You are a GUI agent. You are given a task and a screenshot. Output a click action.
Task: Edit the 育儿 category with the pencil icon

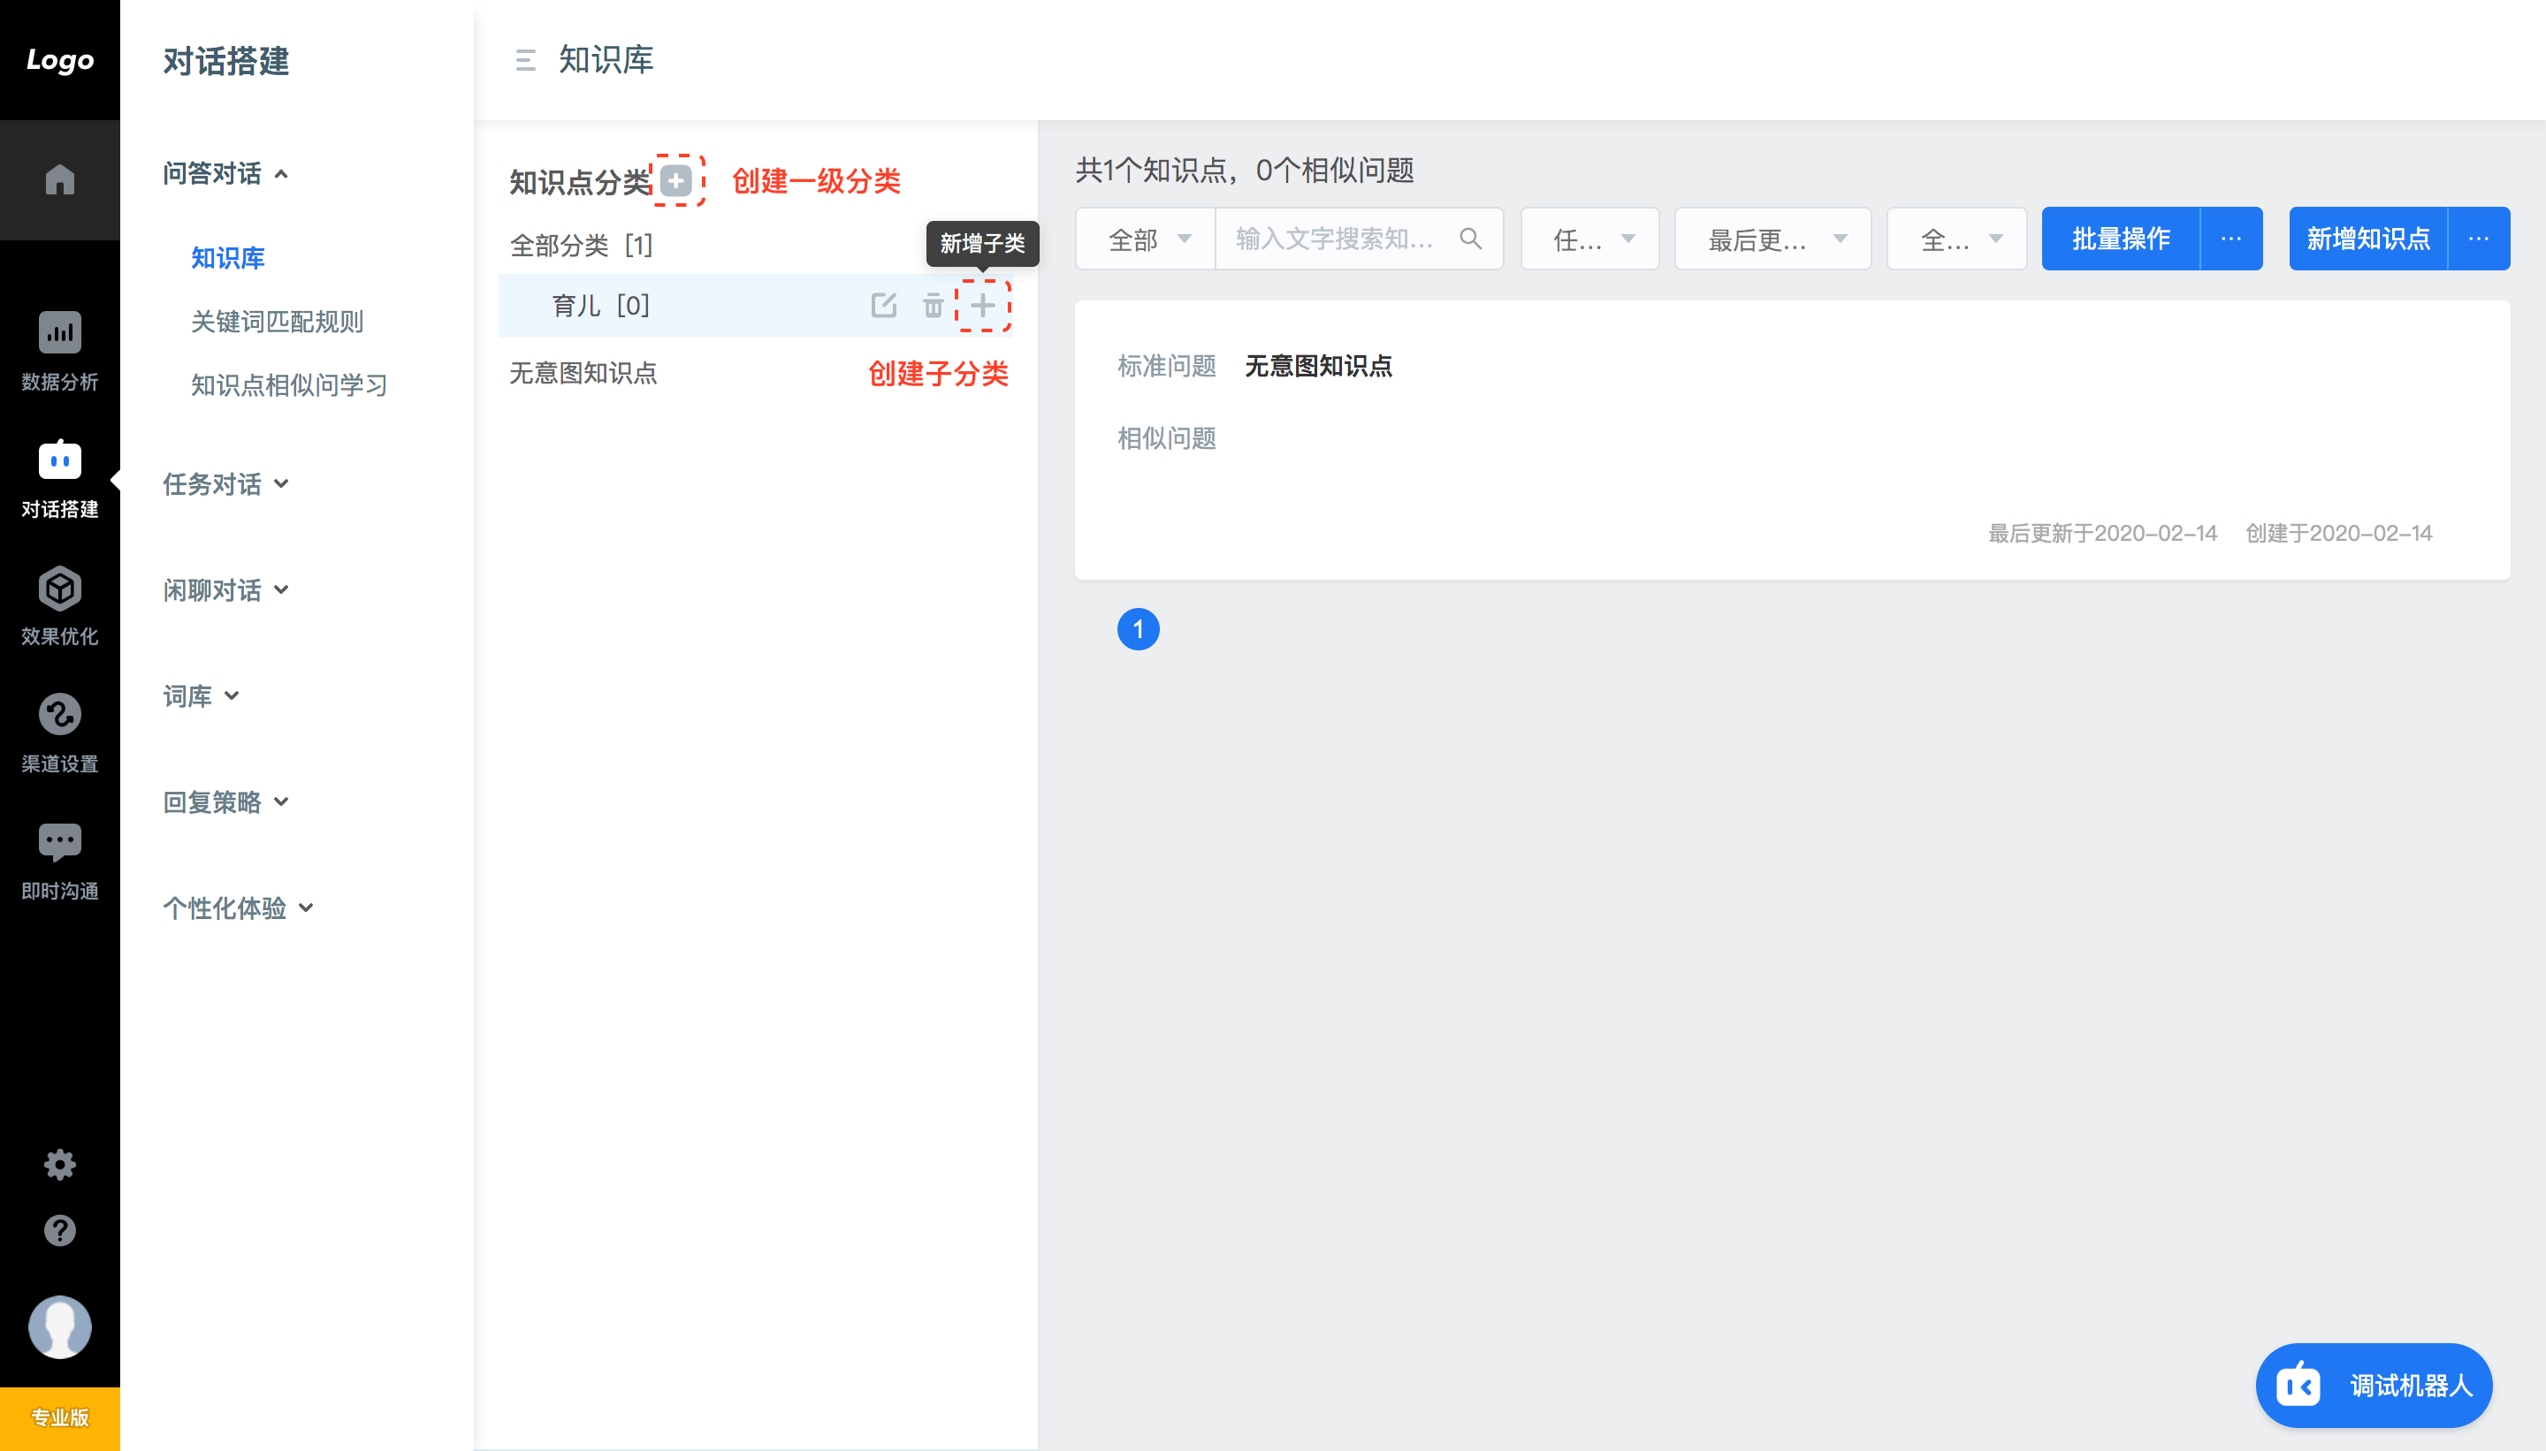pyautogui.click(x=883, y=305)
